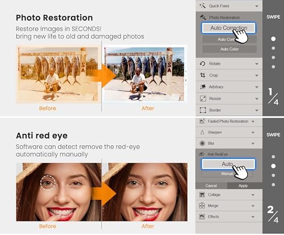Click the Arbitrary rotation icon
The image size is (284, 235).
coord(203,87)
